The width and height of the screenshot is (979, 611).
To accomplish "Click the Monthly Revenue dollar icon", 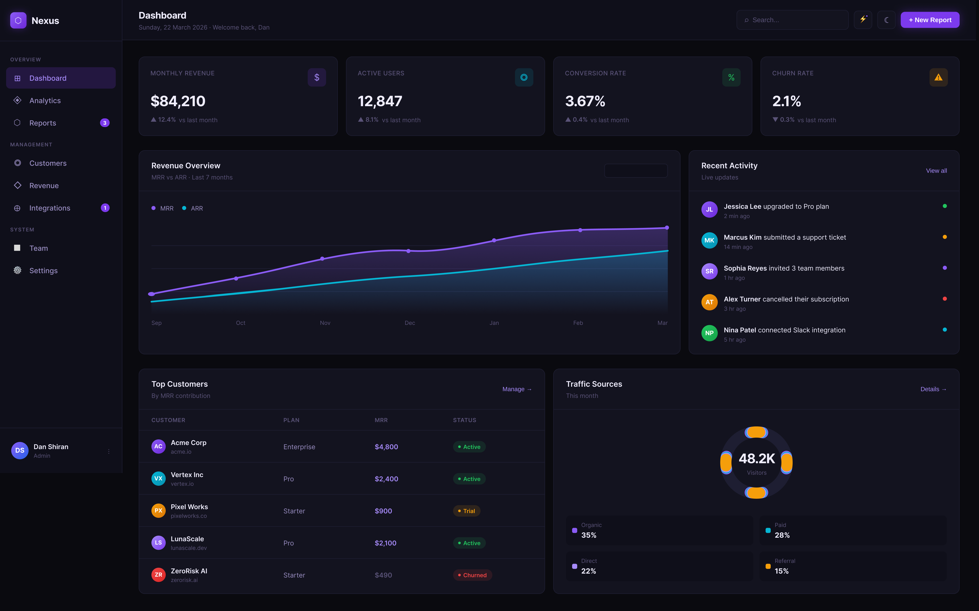I will coord(317,77).
